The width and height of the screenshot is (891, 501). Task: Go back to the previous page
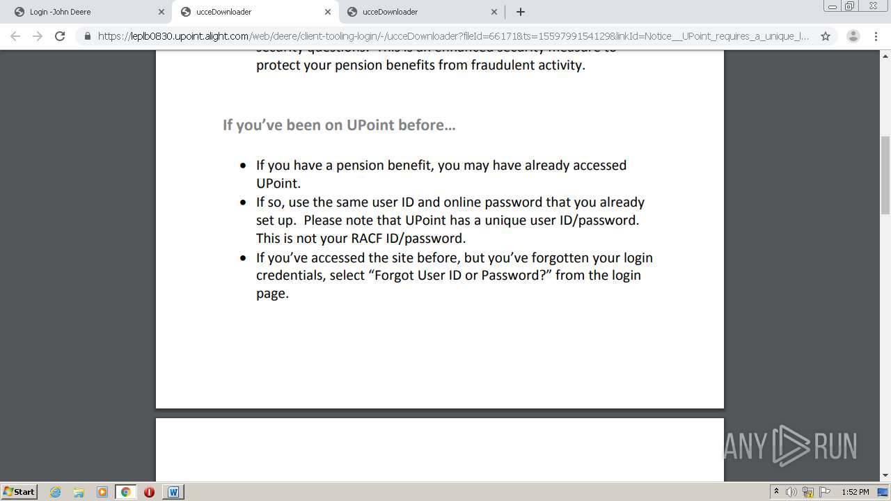point(15,36)
